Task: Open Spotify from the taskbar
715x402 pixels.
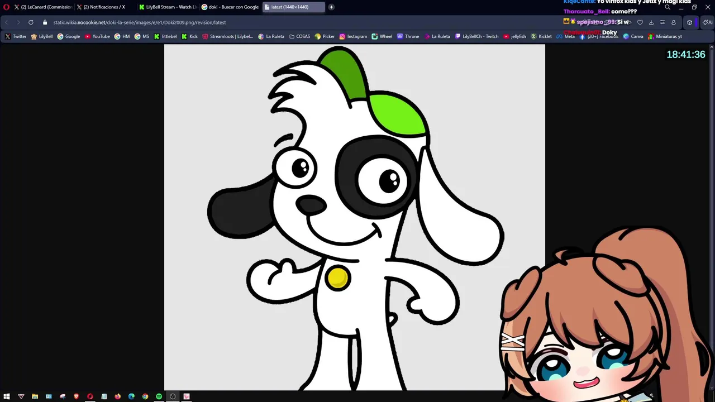Action: click(x=159, y=396)
